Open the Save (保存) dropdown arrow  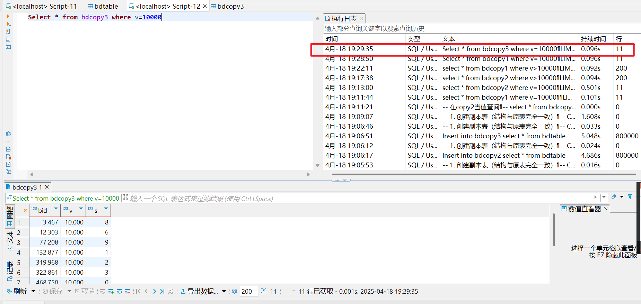coord(69,292)
